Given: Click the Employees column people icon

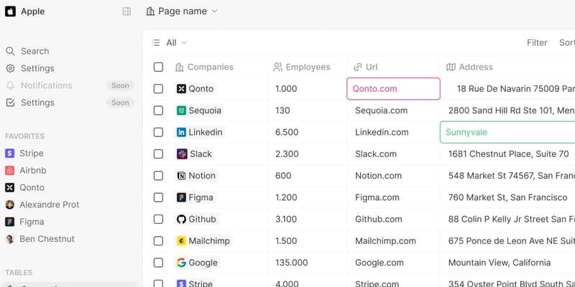Looking at the screenshot, I should (x=278, y=67).
